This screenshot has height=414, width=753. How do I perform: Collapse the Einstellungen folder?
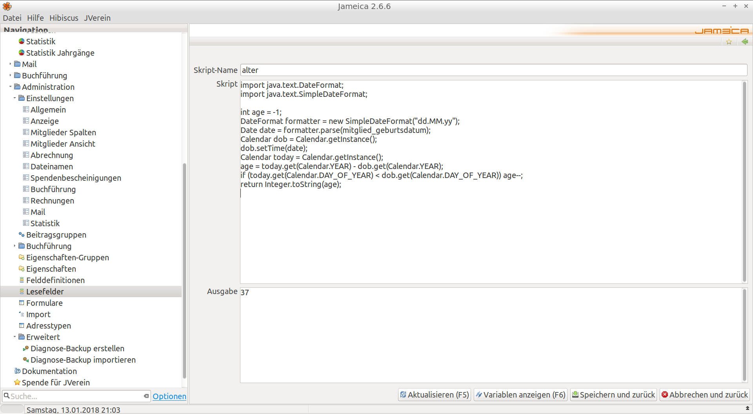click(x=15, y=98)
